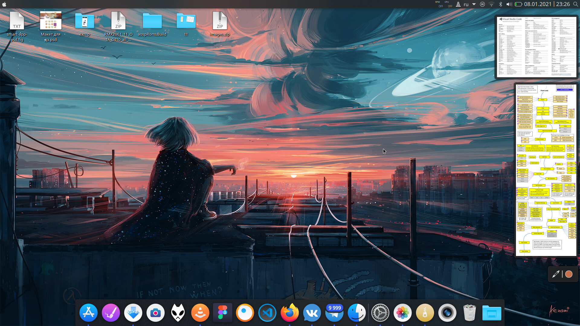Launch the camera lens app in dock

(x=447, y=312)
